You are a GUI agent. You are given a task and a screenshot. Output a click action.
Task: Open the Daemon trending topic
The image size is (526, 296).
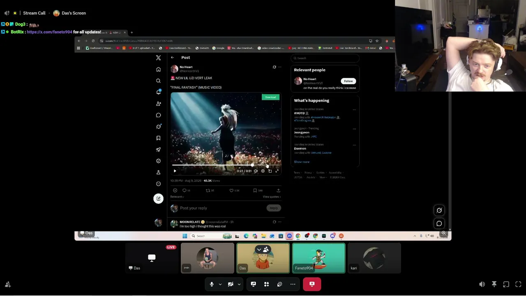point(300,148)
